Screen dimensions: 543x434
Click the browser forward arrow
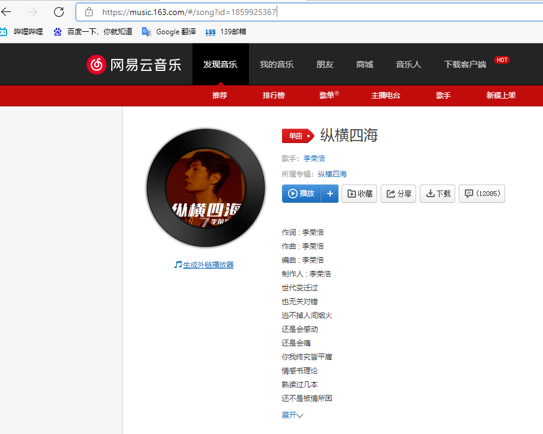(32, 12)
